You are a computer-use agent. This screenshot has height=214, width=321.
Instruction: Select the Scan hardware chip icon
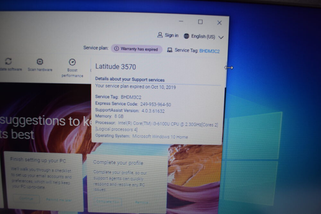(x=40, y=62)
